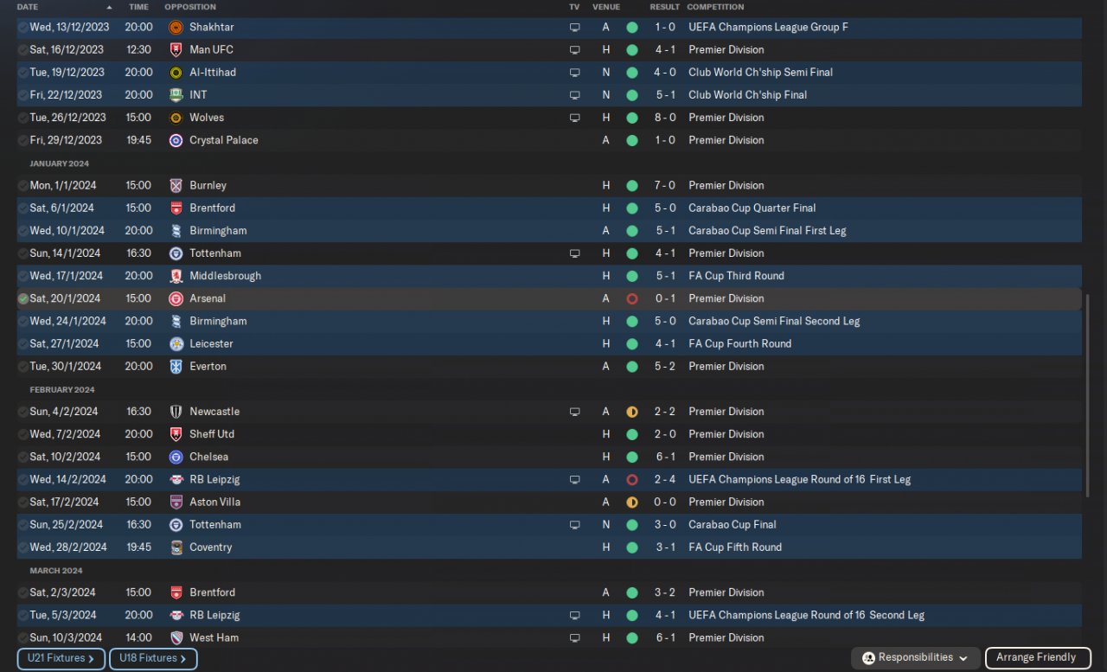Open the Responsibilities dropdown

pyautogui.click(x=916, y=658)
